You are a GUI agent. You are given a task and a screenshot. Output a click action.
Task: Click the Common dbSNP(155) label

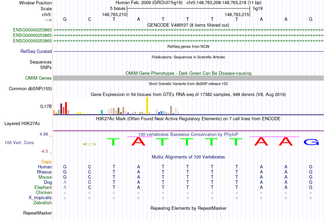tap(30, 88)
